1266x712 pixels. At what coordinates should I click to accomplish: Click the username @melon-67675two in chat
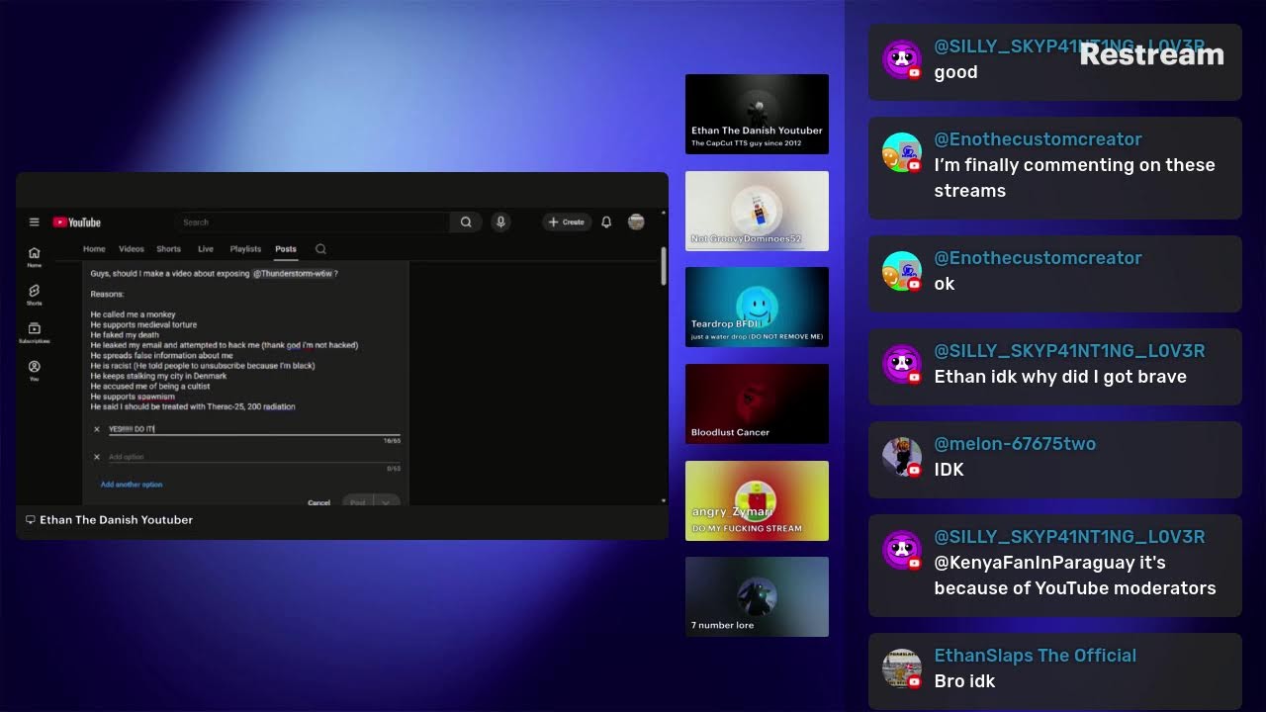pos(1015,444)
